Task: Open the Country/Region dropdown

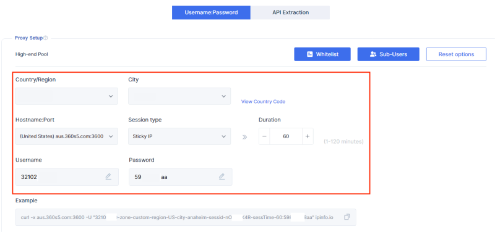Action: [x=67, y=96]
